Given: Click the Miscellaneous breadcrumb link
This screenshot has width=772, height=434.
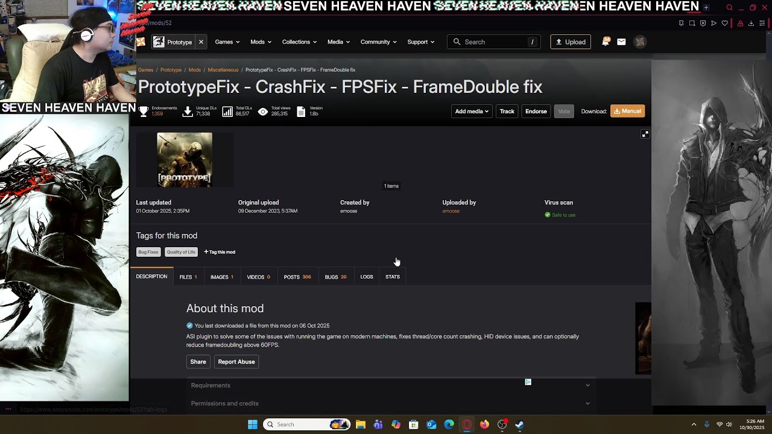Looking at the screenshot, I should pyautogui.click(x=223, y=70).
